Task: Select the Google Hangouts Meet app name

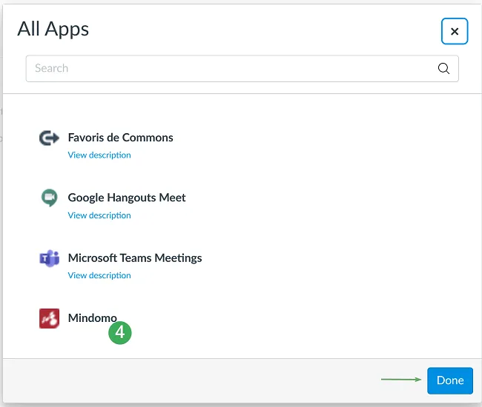Action: pyautogui.click(x=127, y=198)
